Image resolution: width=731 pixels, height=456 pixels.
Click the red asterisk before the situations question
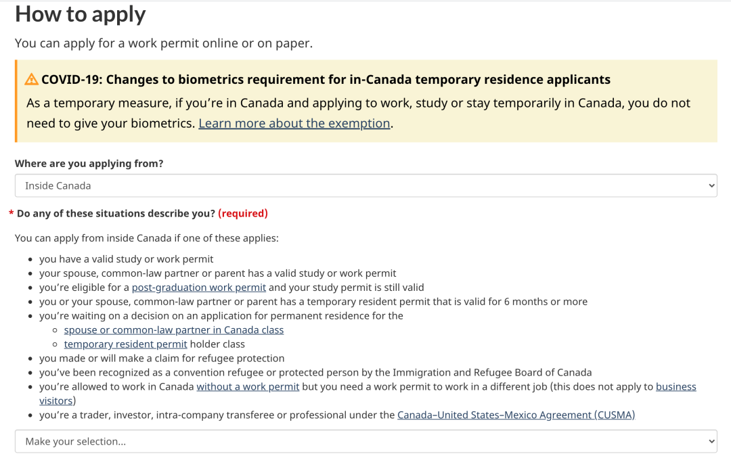11,214
